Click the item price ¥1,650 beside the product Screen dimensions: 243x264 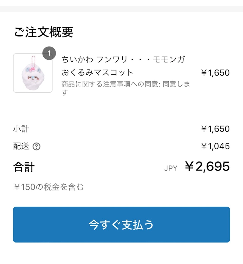[215, 73]
